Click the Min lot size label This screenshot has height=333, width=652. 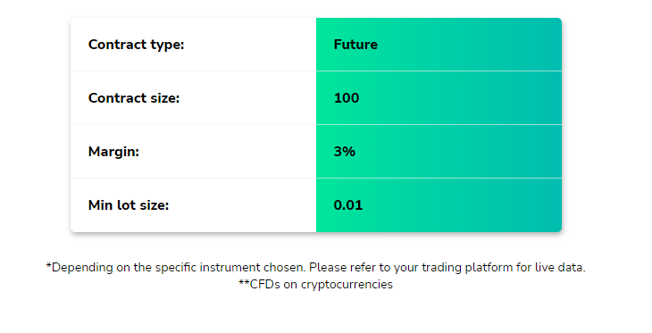pos(129,205)
